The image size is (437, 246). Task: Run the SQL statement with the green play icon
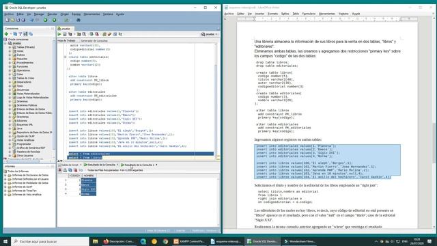[x=59, y=34]
